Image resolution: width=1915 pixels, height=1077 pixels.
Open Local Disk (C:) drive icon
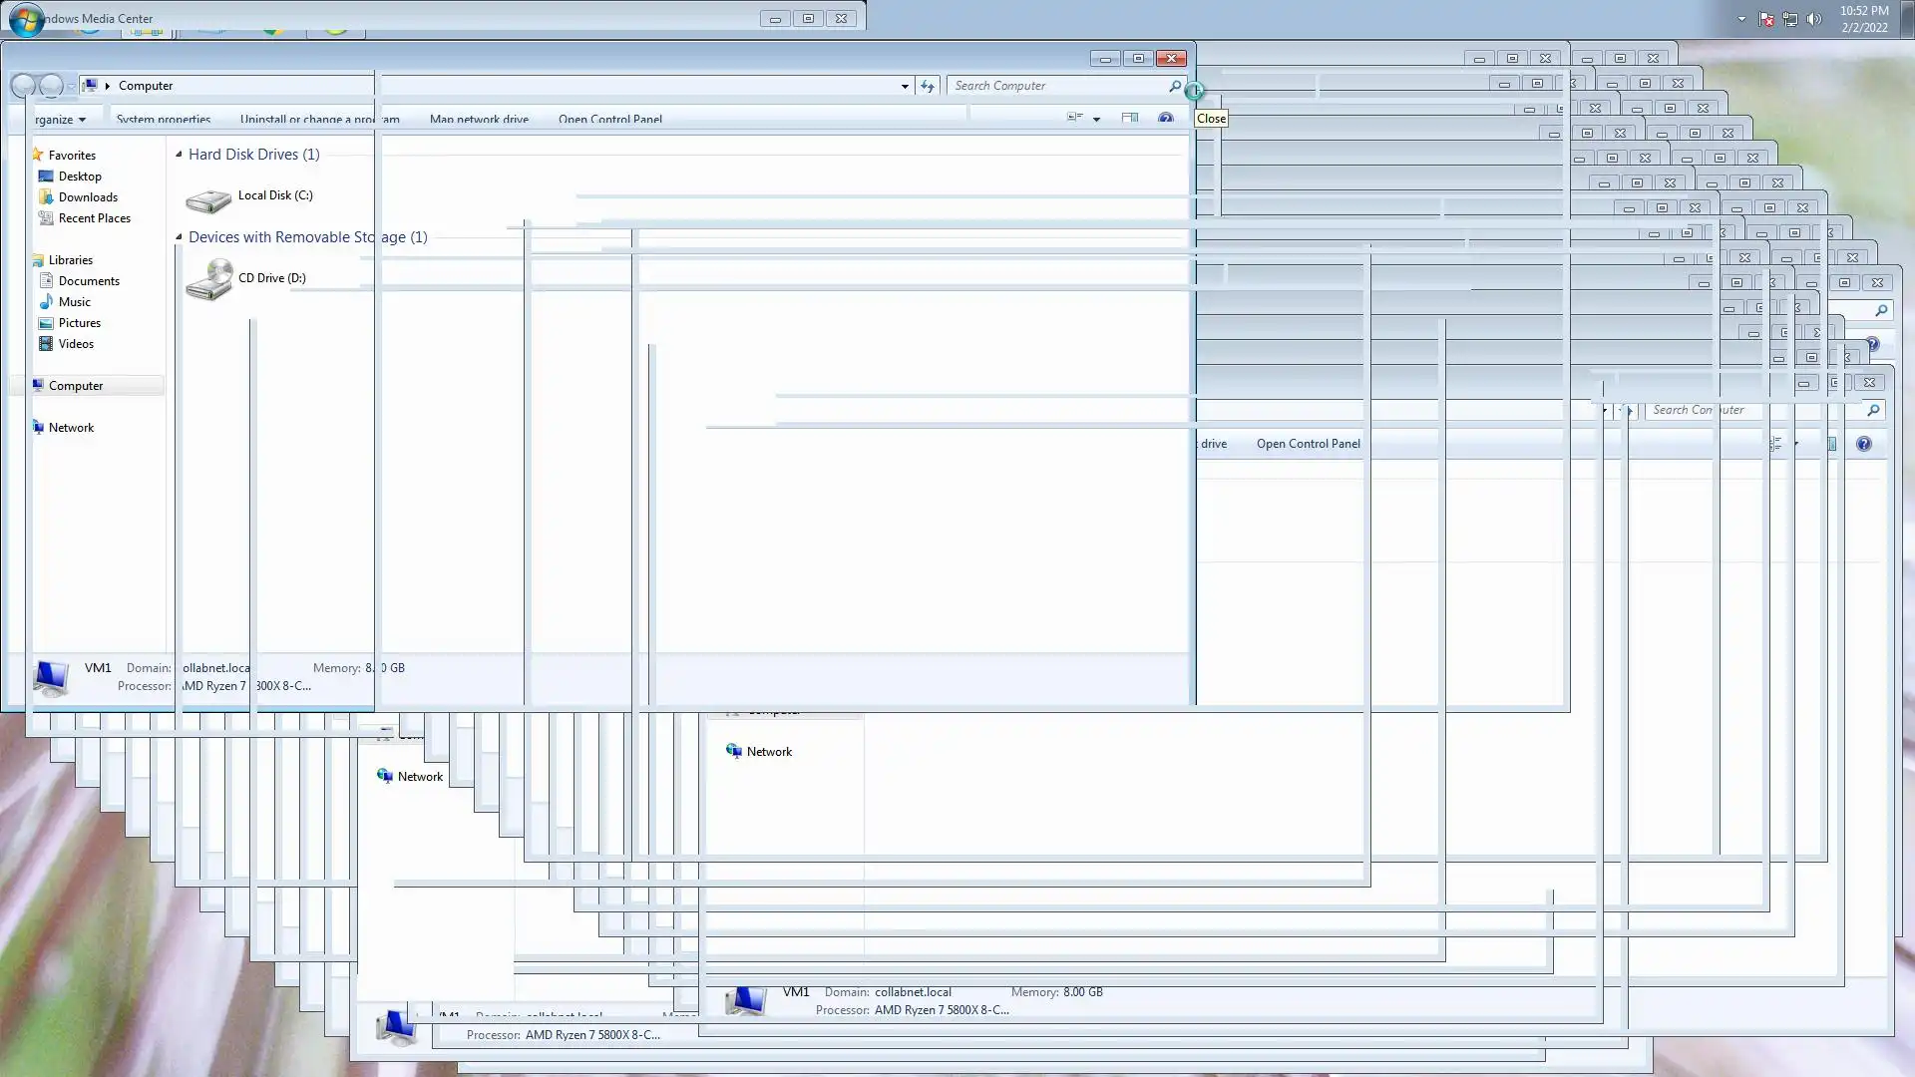pyautogui.click(x=208, y=198)
